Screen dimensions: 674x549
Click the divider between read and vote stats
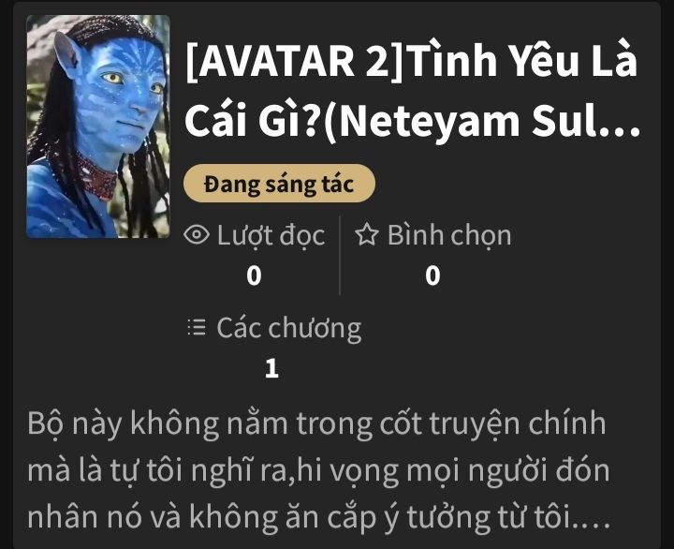pyautogui.click(x=340, y=255)
